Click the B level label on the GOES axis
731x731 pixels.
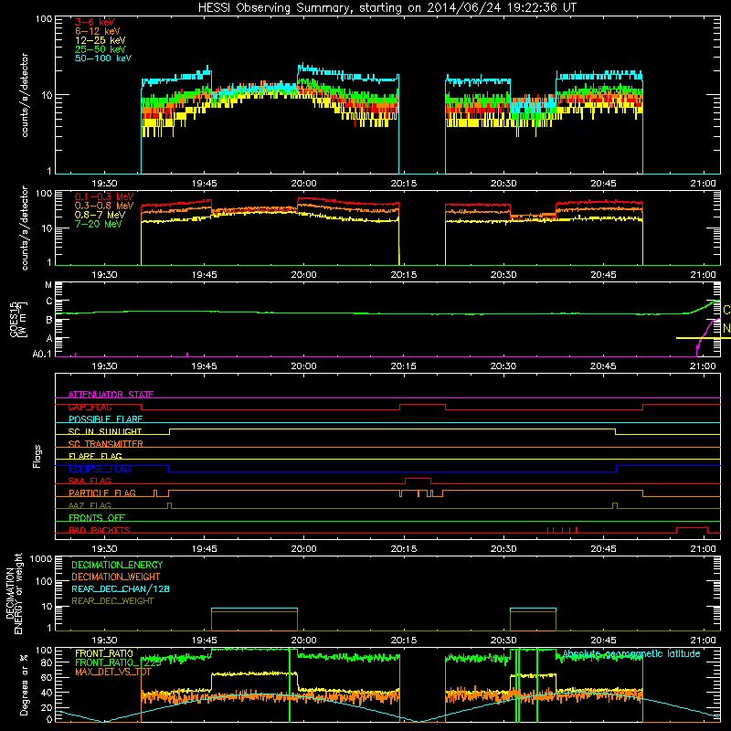pyautogui.click(x=49, y=320)
